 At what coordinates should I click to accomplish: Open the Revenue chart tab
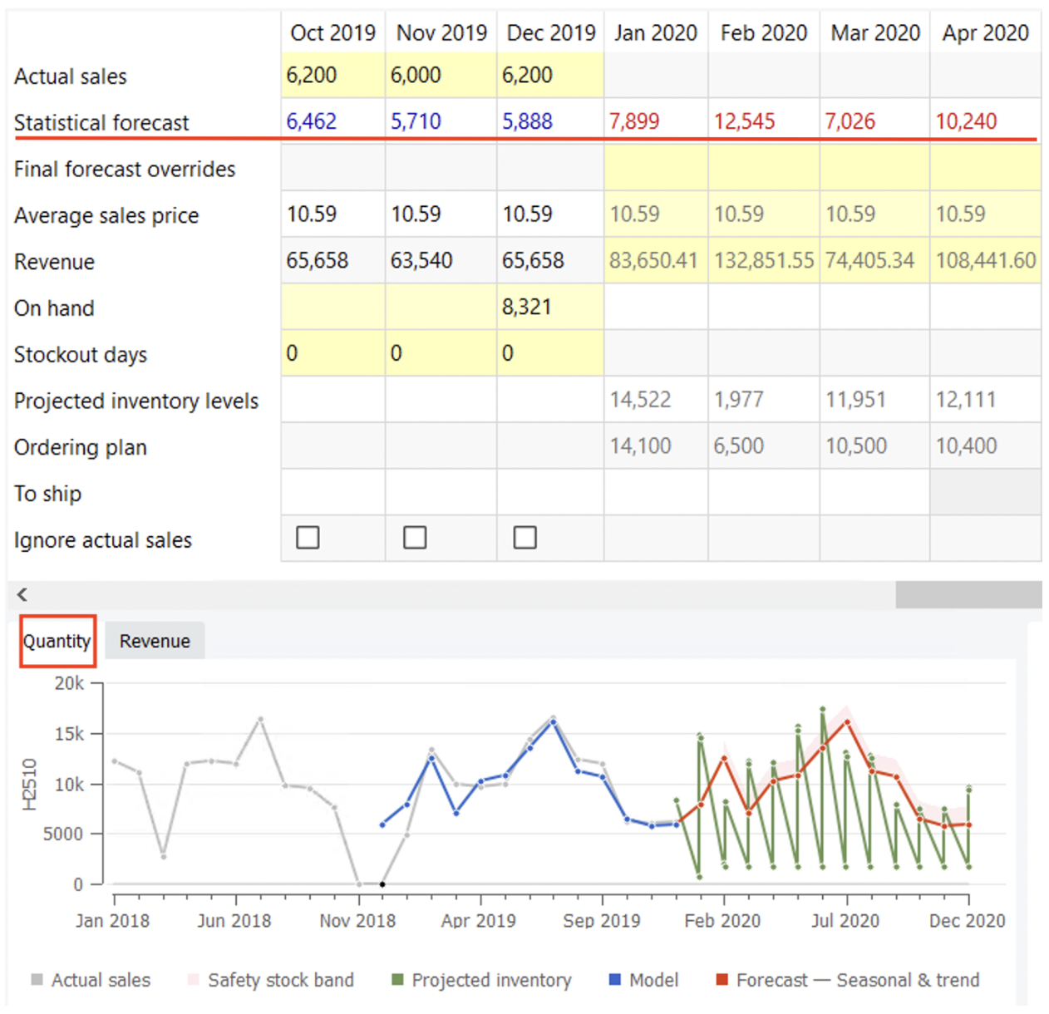coord(155,641)
